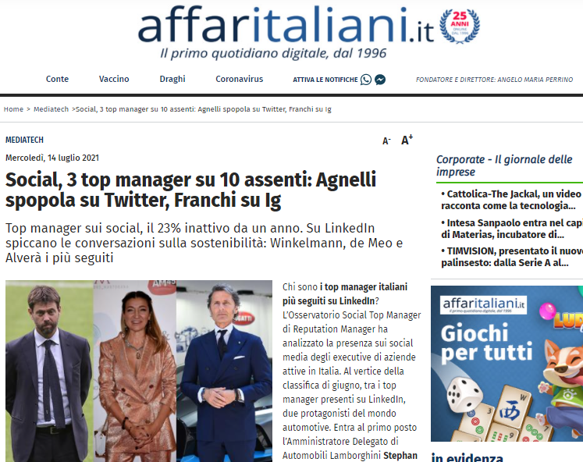The width and height of the screenshot is (583, 462).
Task: Open the Intesa Sanpaolo Materias article
Action: coord(512,229)
